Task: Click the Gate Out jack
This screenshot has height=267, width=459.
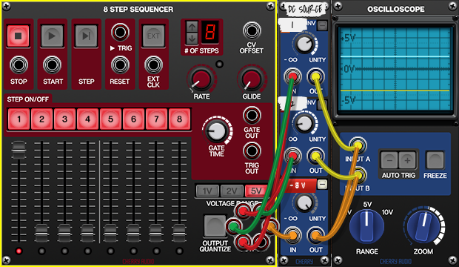Action: (252, 116)
